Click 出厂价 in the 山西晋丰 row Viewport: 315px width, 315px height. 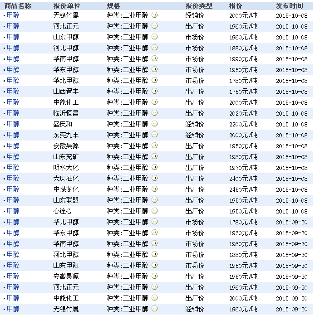click(x=195, y=92)
